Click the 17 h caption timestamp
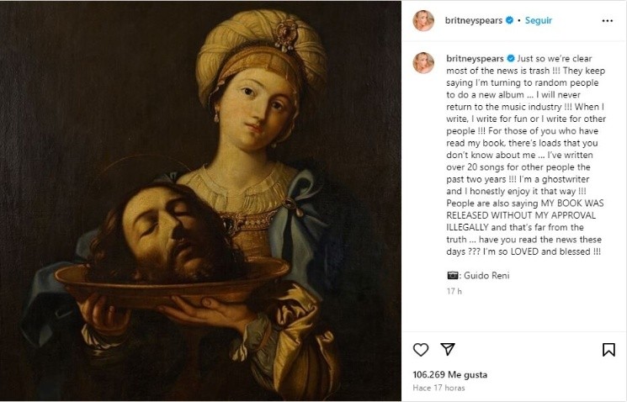Viewport: 627px width, 402px height. pos(451,292)
